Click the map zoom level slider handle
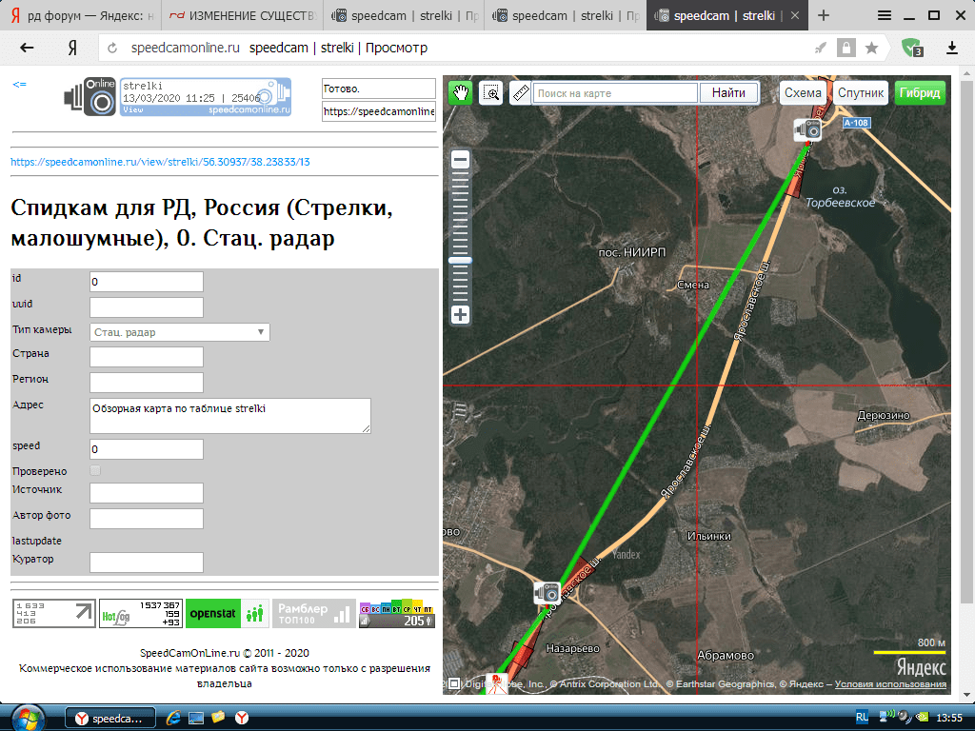The width and height of the screenshot is (975, 731). (x=460, y=260)
